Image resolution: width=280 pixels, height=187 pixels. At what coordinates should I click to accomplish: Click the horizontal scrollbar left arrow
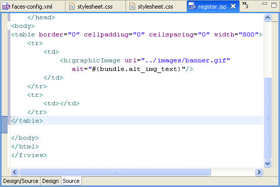(15, 172)
